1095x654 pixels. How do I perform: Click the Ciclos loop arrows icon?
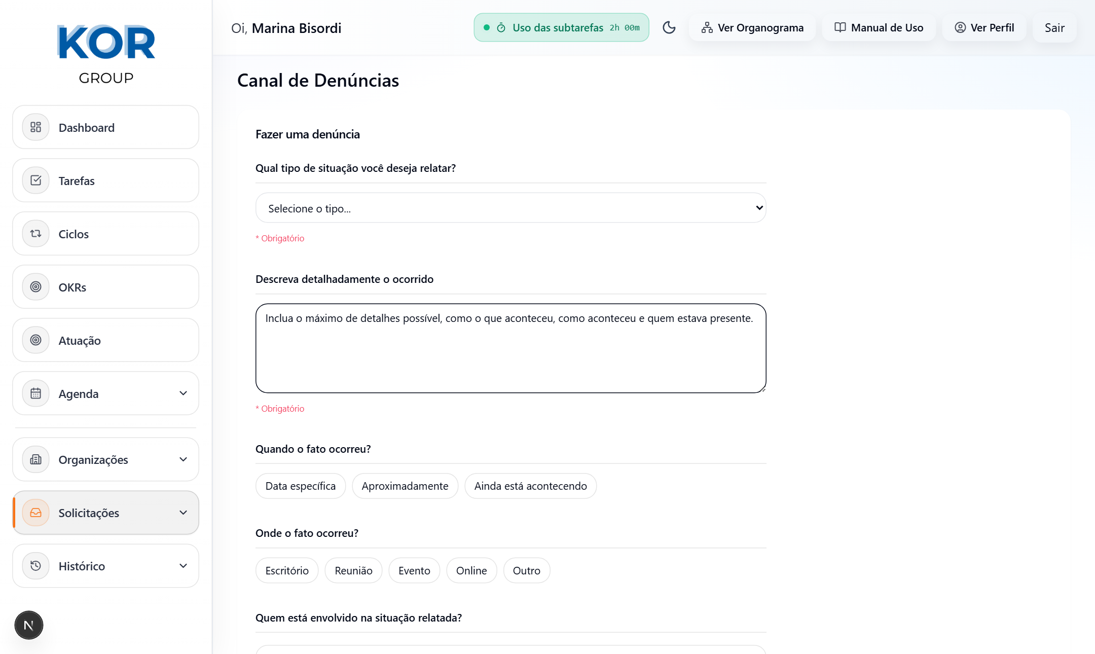tap(35, 234)
